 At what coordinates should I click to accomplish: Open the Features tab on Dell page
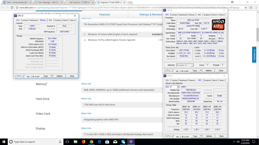tap(104, 14)
